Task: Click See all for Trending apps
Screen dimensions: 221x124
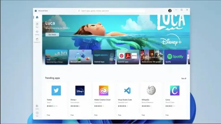Action: tap(184, 78)
